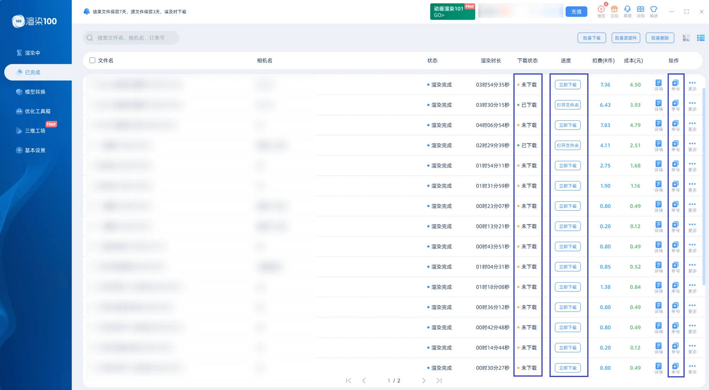Screen dimensions: 709x390
Task: Copy 单号 for the 01时18分08秒 row
Action: [675, 288]
